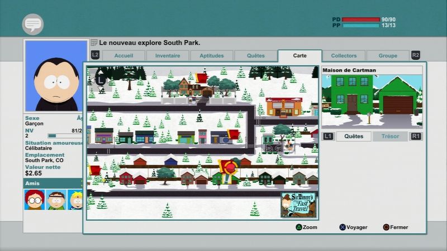This screenshot has width=447, height=251.
Task: Click the Voyager label
Action: [x=357, y=228]
